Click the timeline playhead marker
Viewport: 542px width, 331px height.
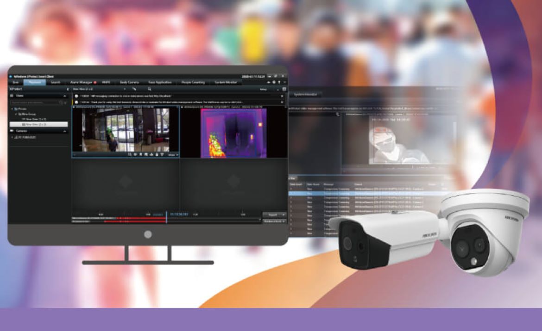pyautogui.click(x=166, y=217)
